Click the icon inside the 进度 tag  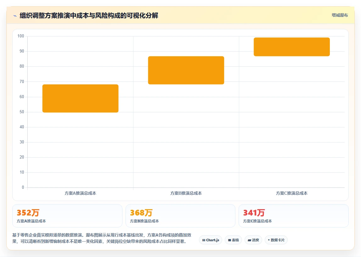tap(249, 240)
